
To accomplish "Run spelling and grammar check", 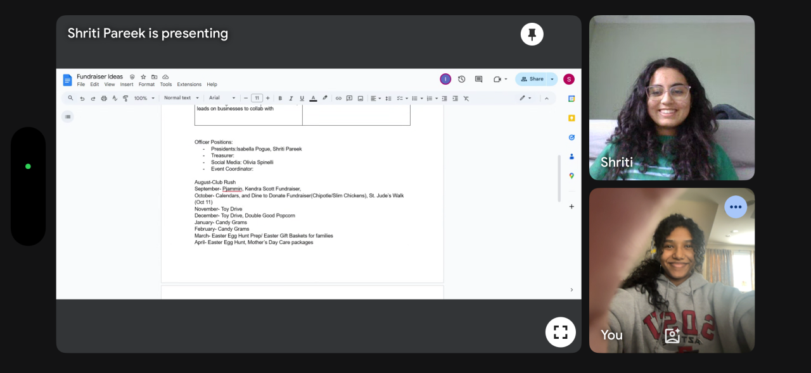I will [115, 98].
